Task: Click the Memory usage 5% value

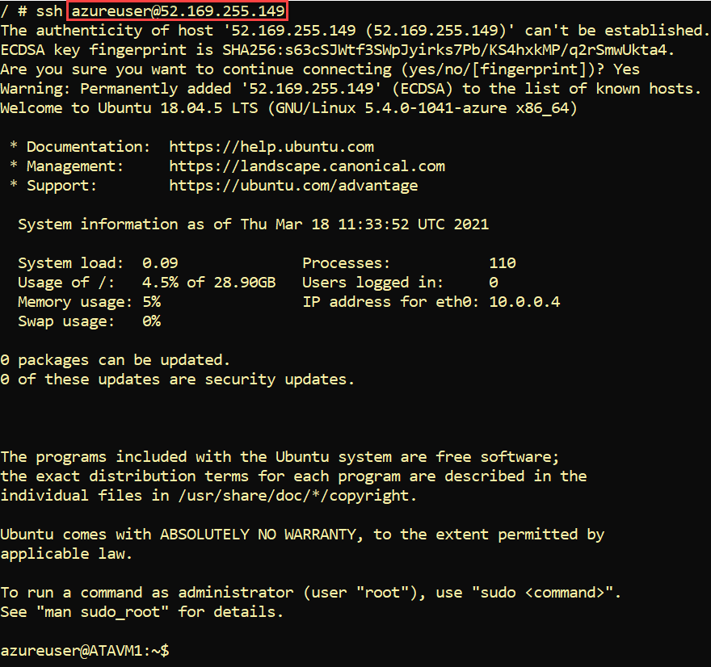Action: click(151, 302)
